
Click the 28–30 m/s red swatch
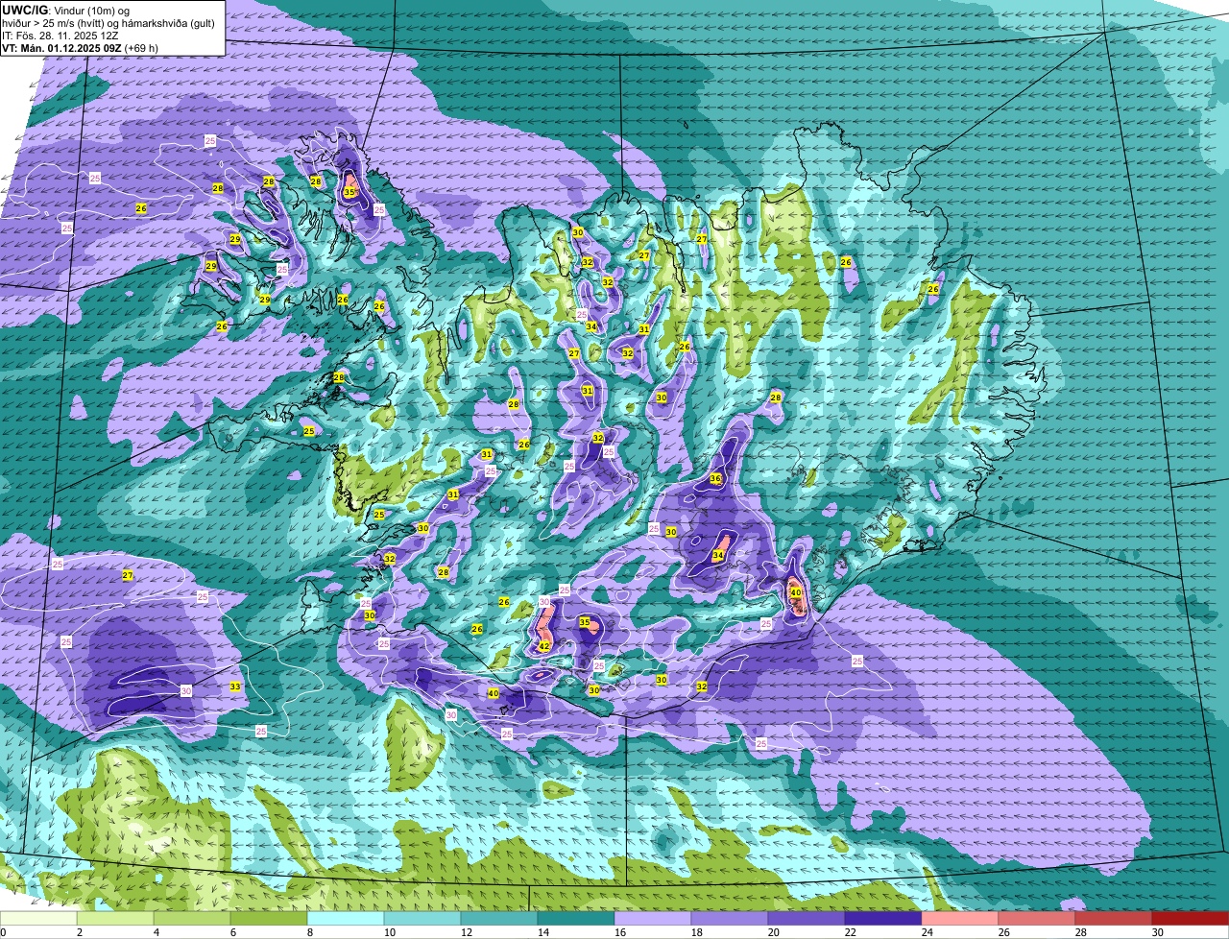click(x=1113, y=918)
